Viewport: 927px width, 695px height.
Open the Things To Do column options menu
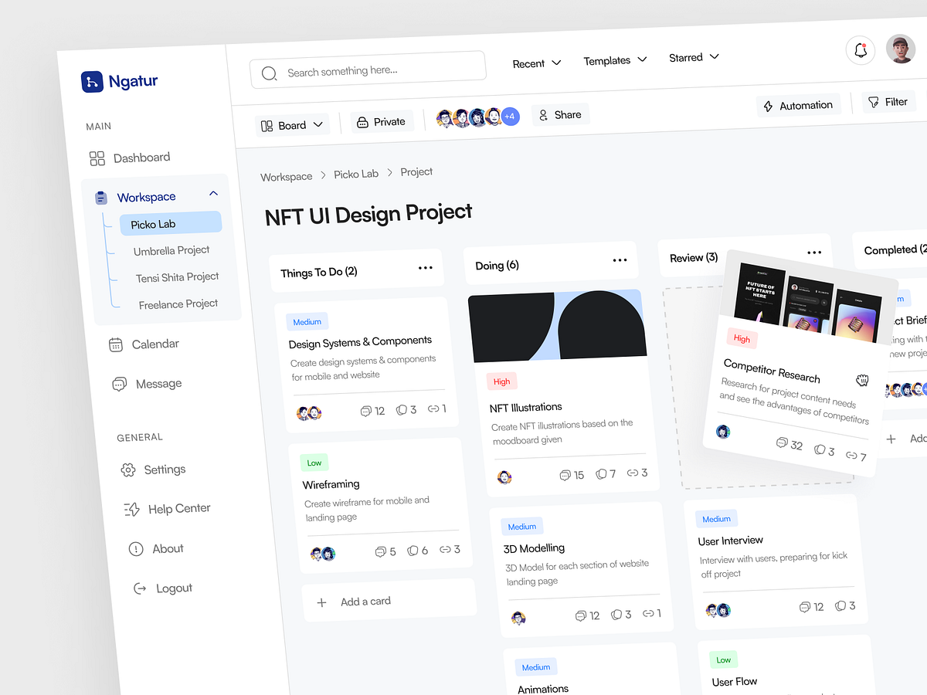(x=425, y=267)
